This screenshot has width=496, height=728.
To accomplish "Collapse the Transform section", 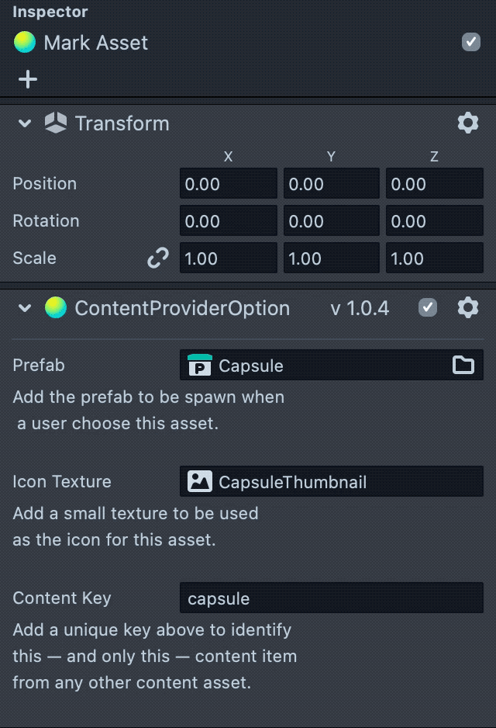I will coord(25,123).
